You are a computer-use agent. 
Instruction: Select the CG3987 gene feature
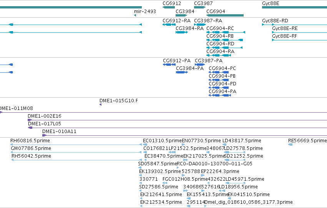point(200,7)
